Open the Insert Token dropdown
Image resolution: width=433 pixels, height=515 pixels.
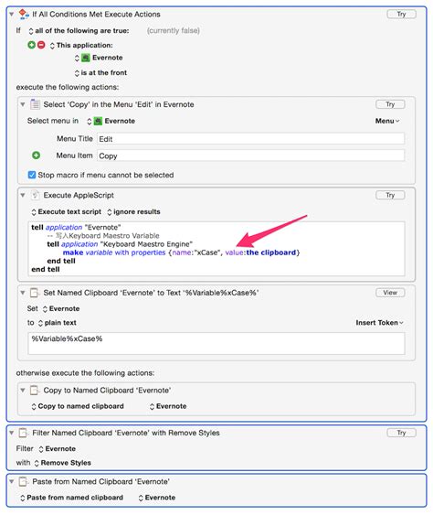(379, 323)
